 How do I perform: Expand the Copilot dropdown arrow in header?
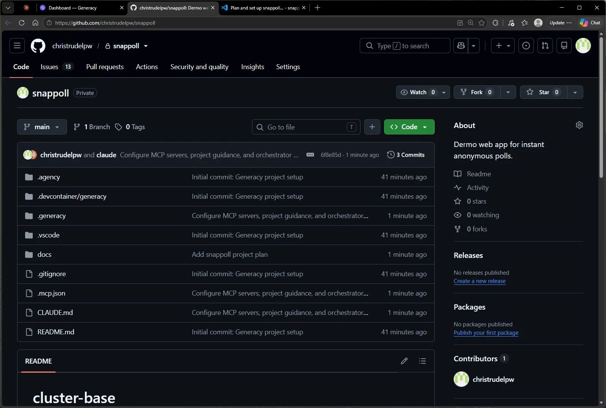(x=474, y=46)
